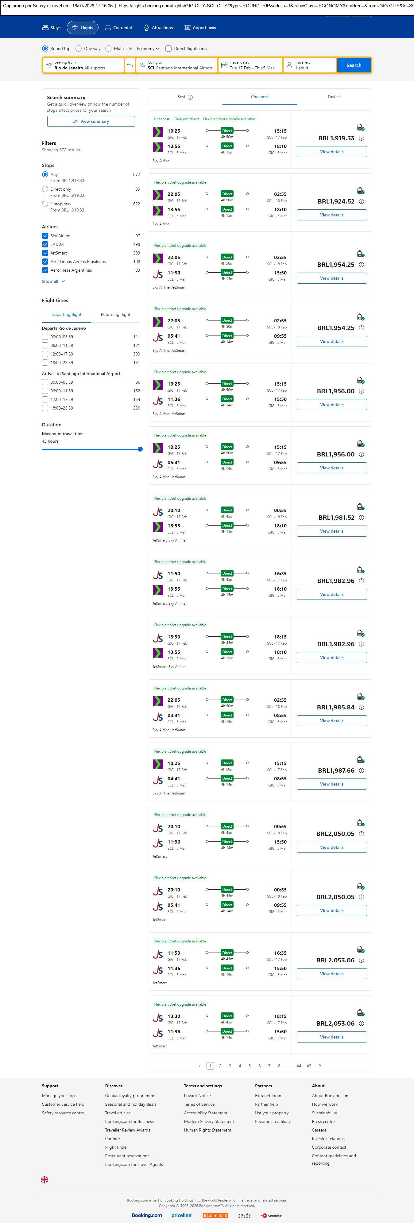Image resolution: width=414 pixels, height=1223 pixels.
Task: Open the Travellers selector
Action: (x=309, y=65)
